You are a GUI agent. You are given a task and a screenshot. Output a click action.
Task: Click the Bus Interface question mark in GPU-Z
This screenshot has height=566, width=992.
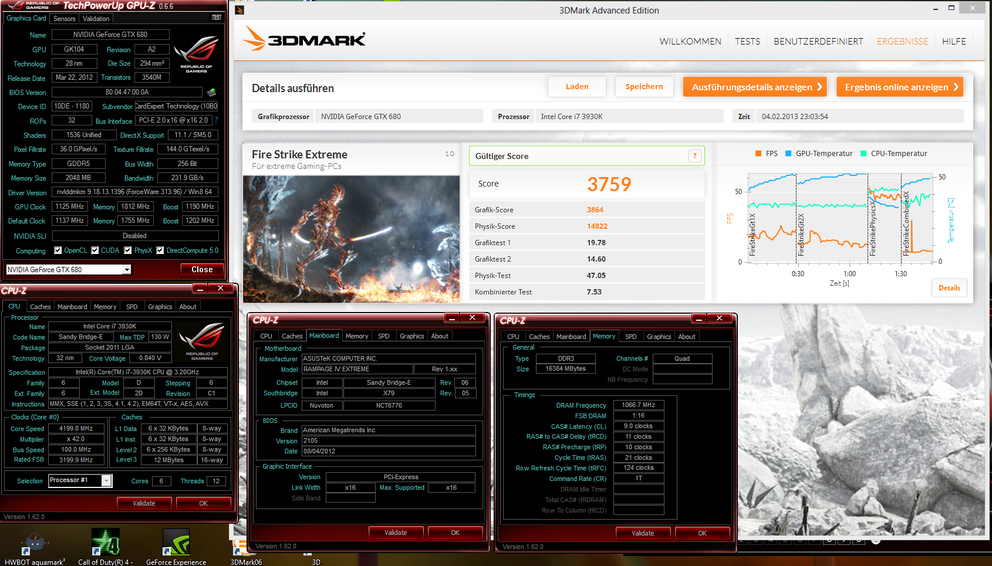[216, 120]
